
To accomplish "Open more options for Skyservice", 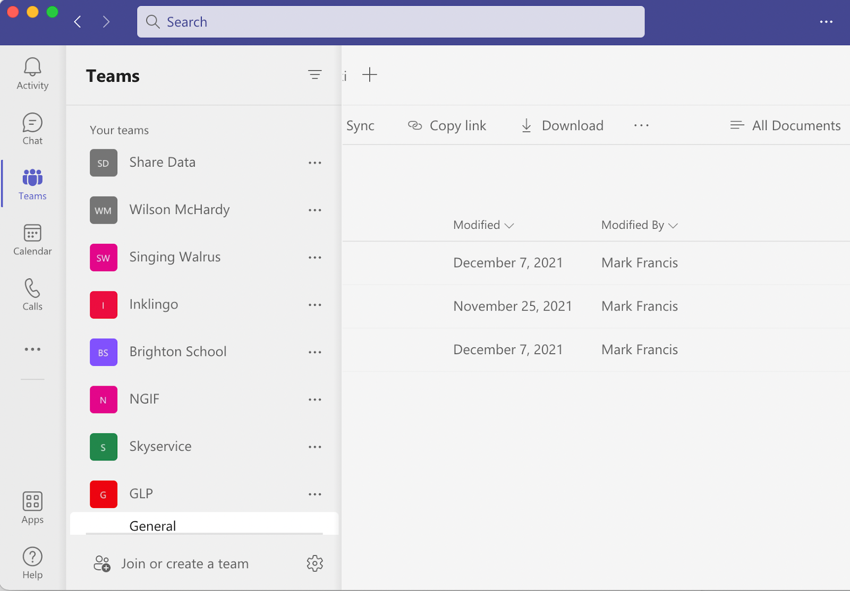I will click(315, 447).
